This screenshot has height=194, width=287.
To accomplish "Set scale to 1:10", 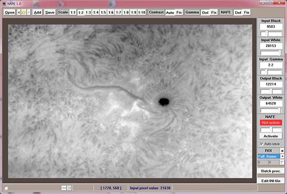I will [142, 12].
